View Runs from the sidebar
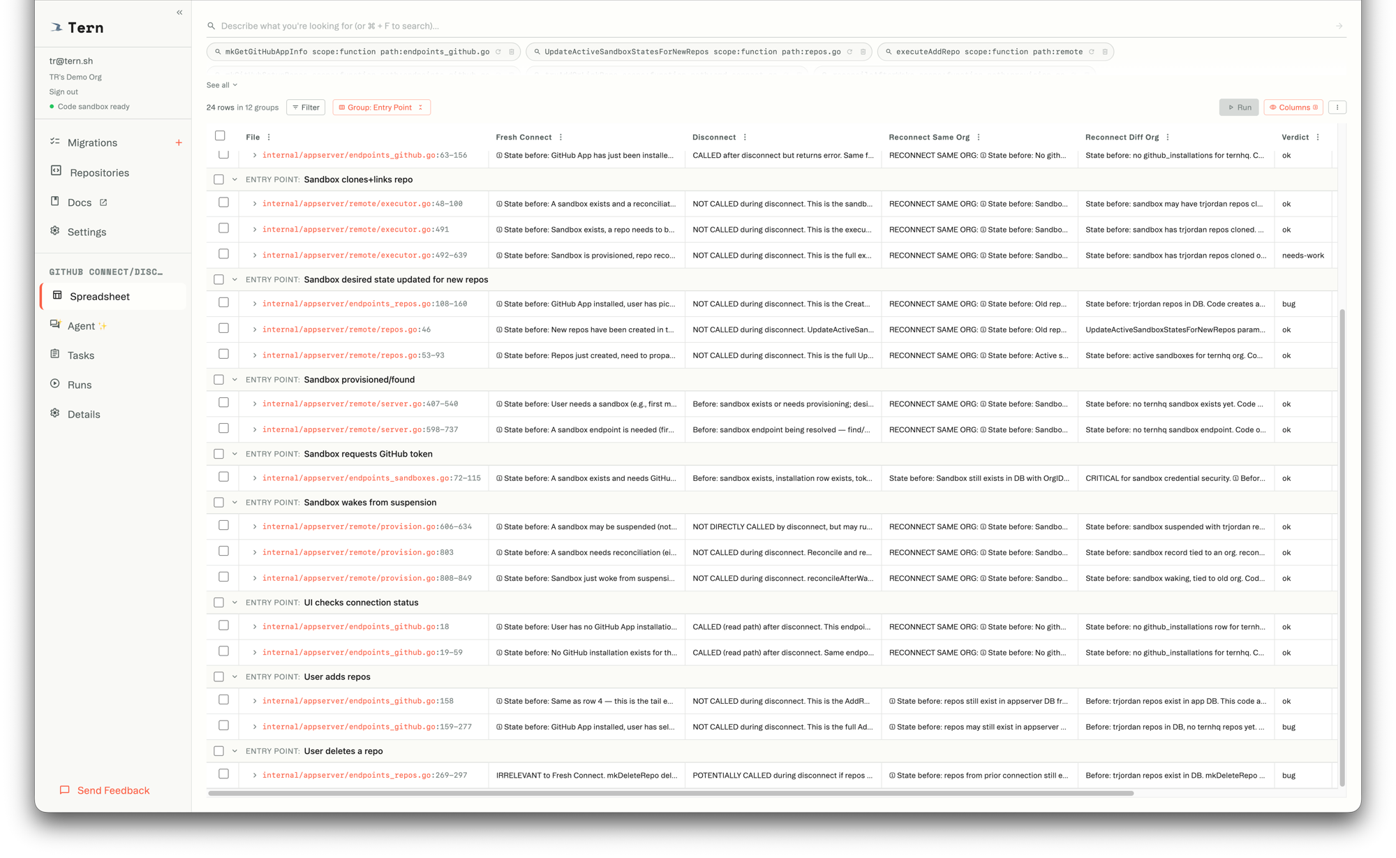 80,385
